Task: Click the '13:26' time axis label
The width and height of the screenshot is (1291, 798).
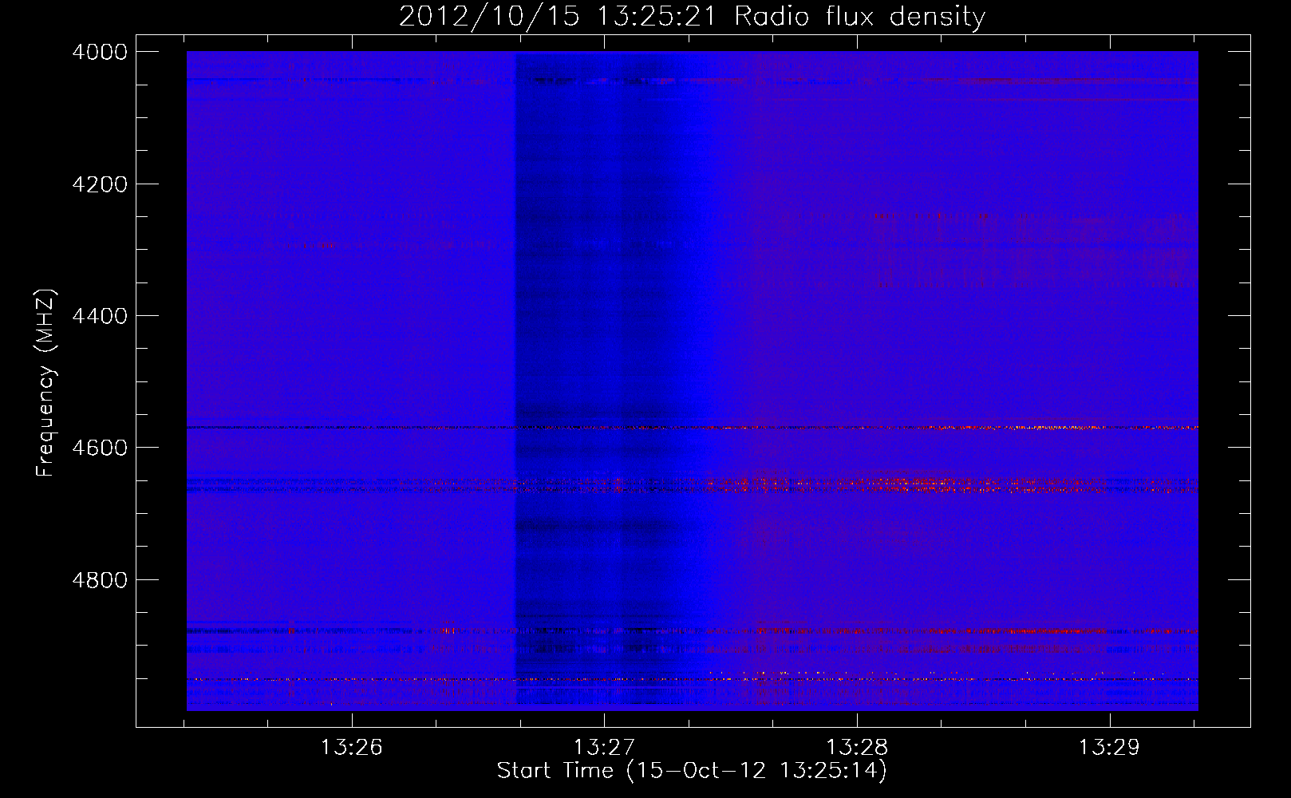Action: coord(351,748)
